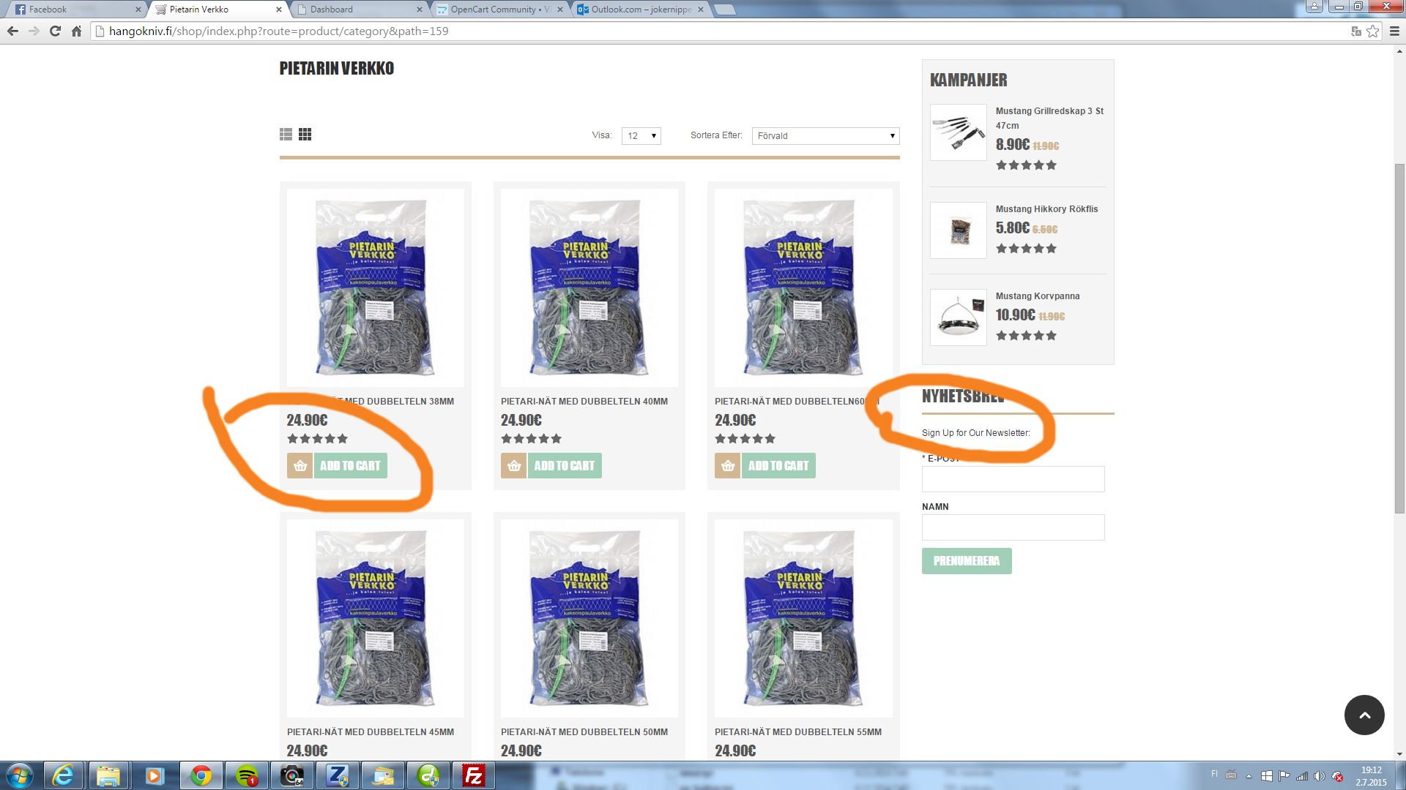Focus the NAMN newsletter field
This screenshot has width=1406, height=790.
coord(1013,527)
